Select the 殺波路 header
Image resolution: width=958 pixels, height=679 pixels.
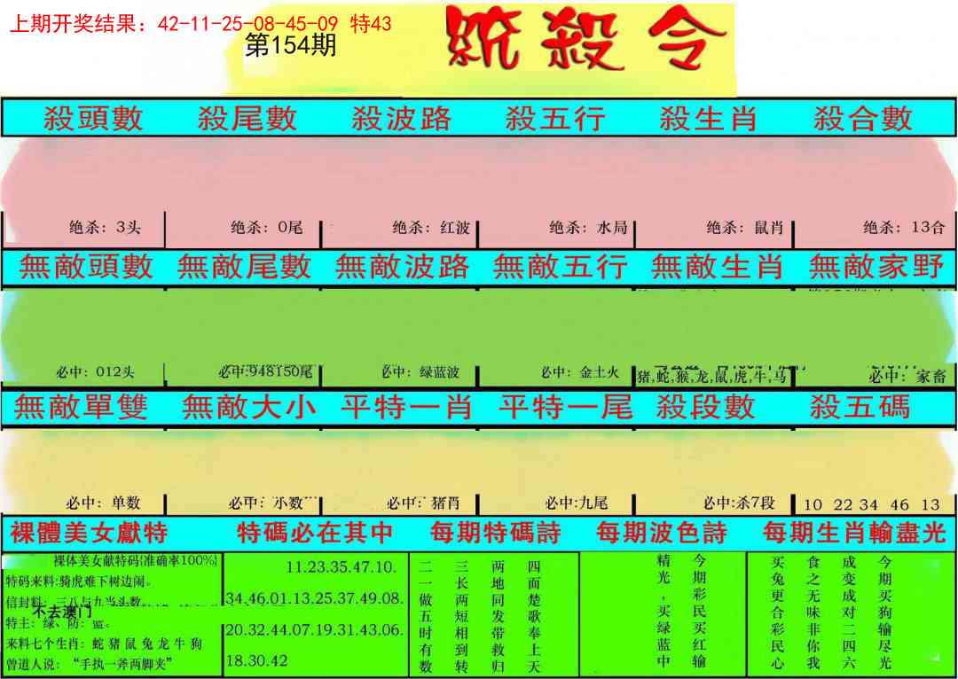pos(401,118)
